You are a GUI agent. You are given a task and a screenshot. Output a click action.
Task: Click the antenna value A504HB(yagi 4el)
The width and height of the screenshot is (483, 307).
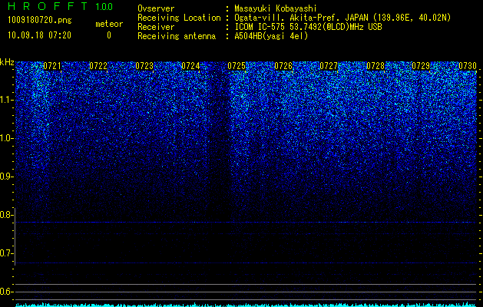271,36
